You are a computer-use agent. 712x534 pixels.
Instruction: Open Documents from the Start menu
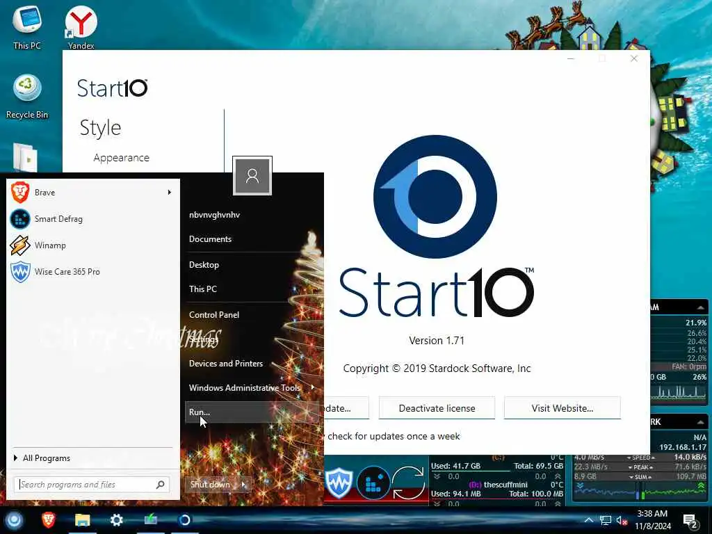point(210,239)
